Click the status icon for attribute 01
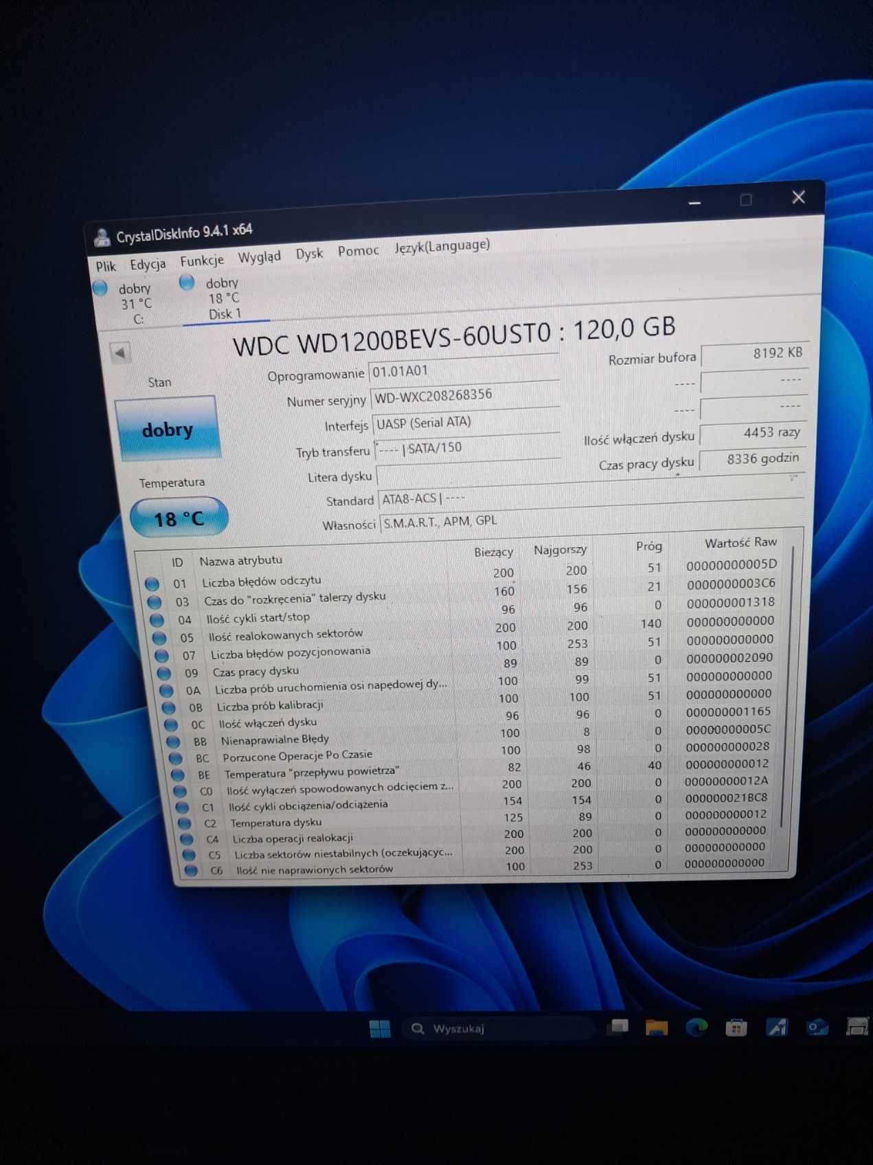Screen dimensions: 873x1165 (x=152, y=584)
